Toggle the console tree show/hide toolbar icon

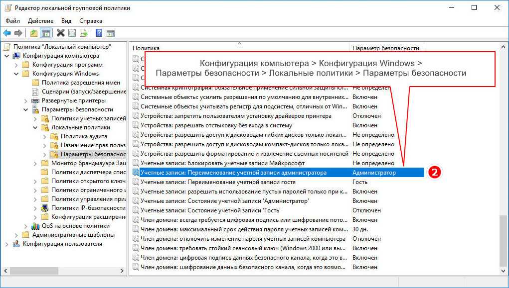(45, 33)
